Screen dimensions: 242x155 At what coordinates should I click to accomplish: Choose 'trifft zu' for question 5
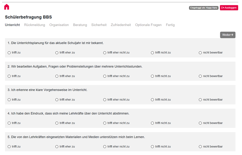point(9,147)
